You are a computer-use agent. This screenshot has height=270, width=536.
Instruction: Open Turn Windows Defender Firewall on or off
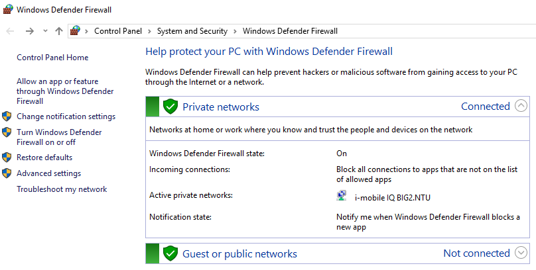[x=59, y=137]
